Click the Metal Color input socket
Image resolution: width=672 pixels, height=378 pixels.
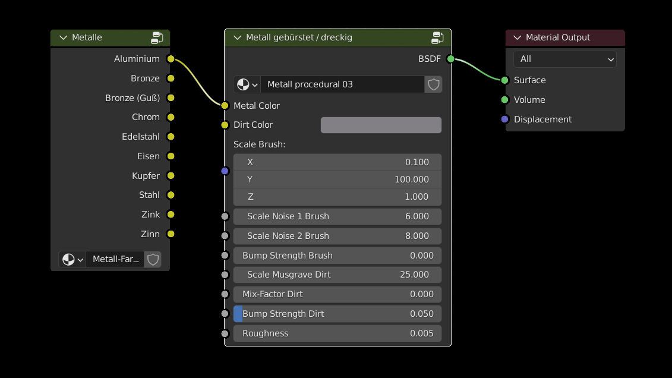(225, 106)
